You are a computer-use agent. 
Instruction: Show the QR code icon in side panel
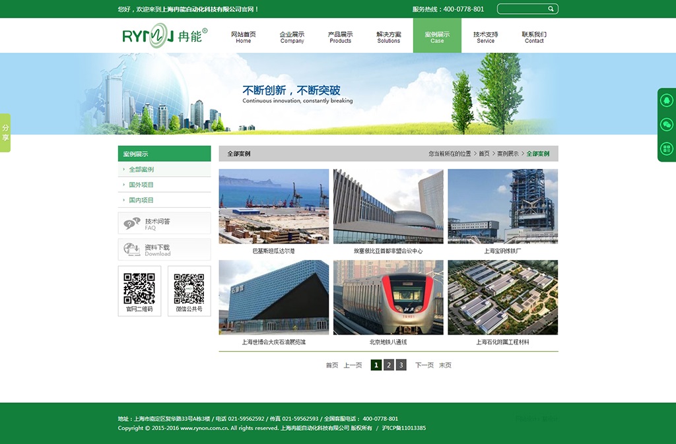[x=667, y=148]
